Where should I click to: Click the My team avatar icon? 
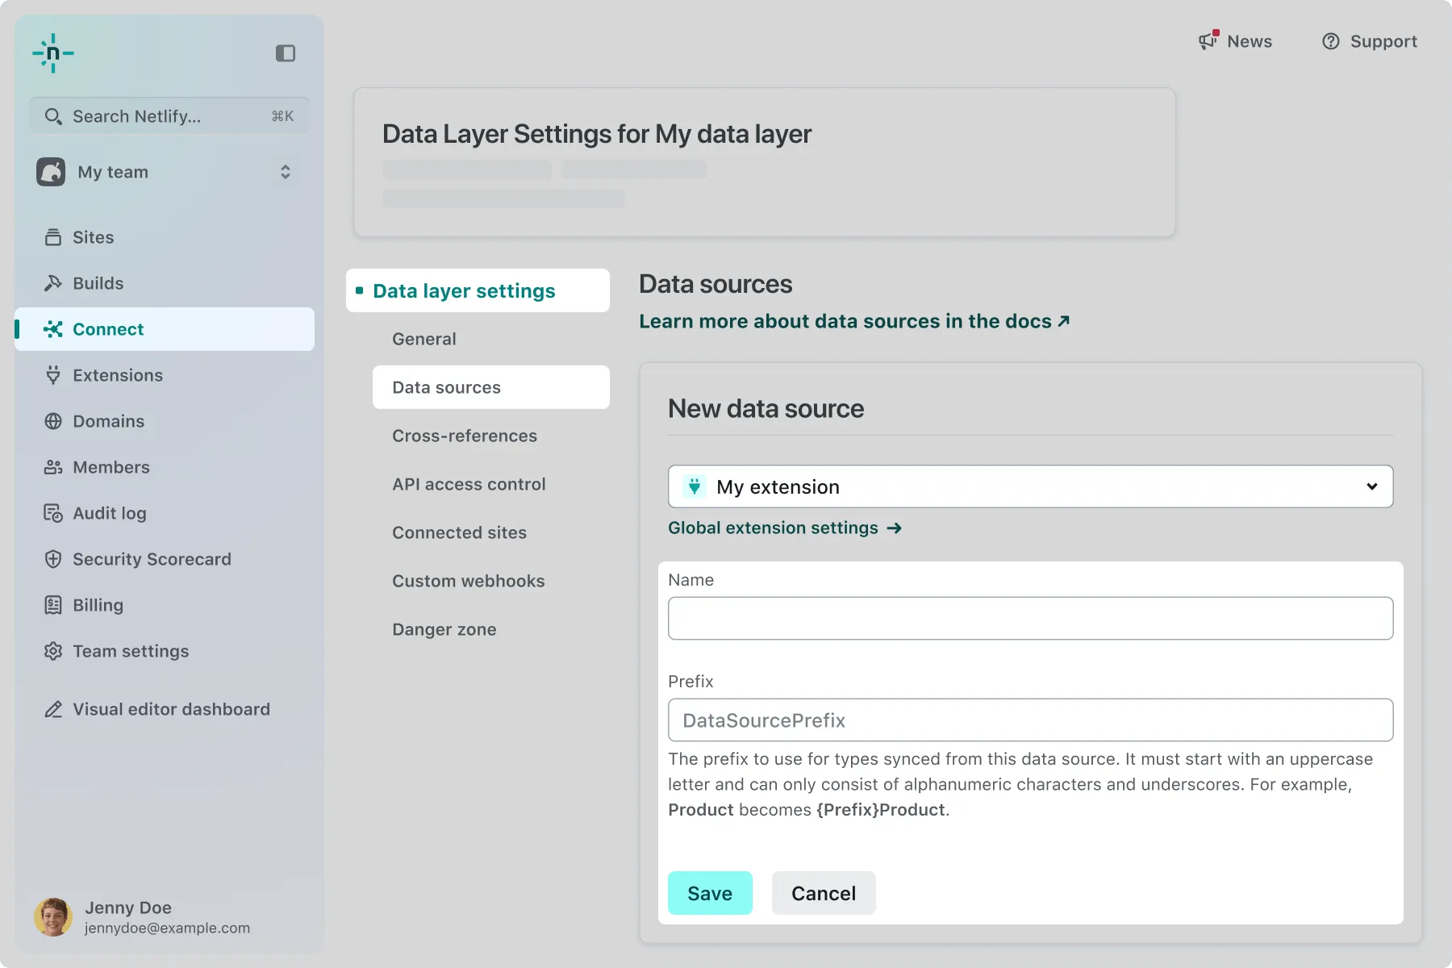click(51, 172)
